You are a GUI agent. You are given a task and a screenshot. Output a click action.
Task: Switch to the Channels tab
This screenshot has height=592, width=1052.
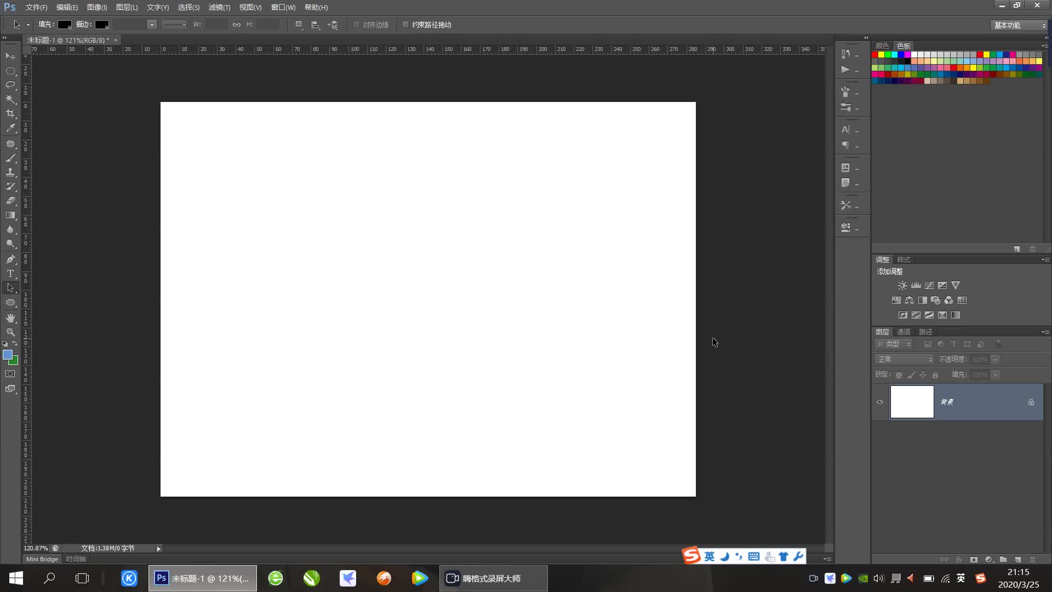pyautogui.click(x=903, y=332)
